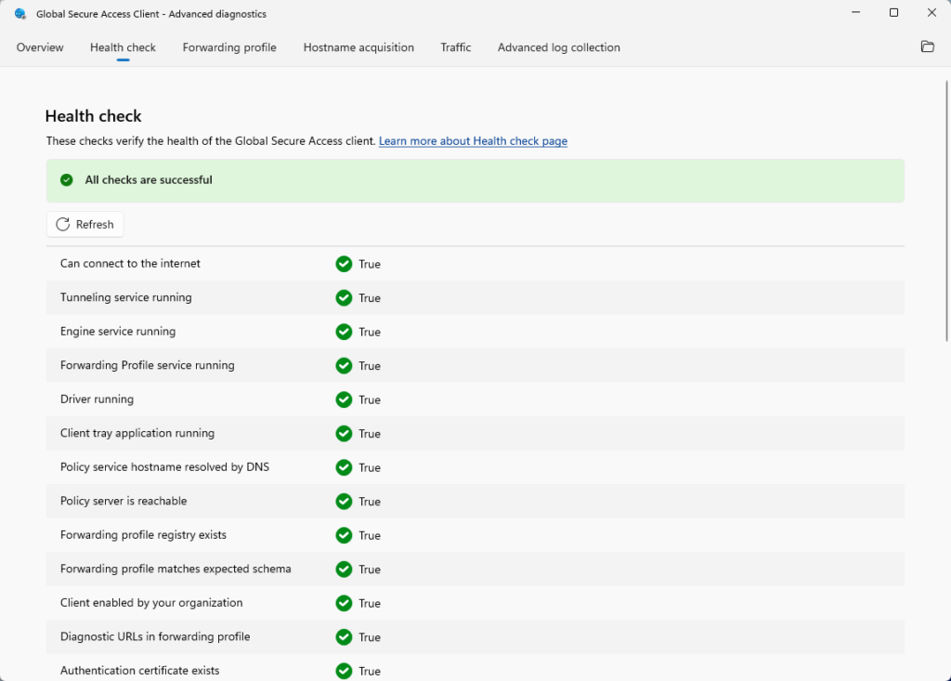
Task: Click green check for Authentication certificate exists
Action: [344, 672]
